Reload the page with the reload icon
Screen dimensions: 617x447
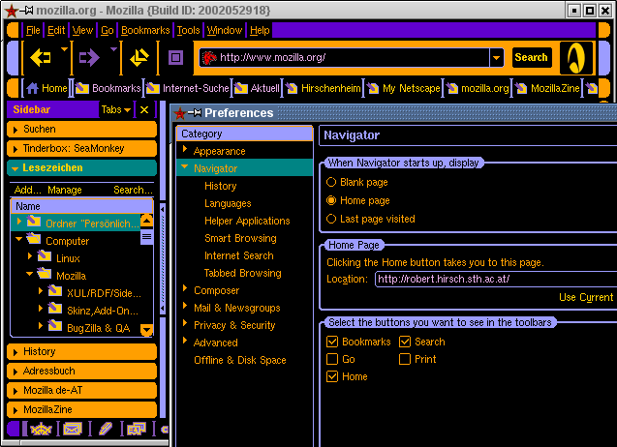[x=139, y=58]
